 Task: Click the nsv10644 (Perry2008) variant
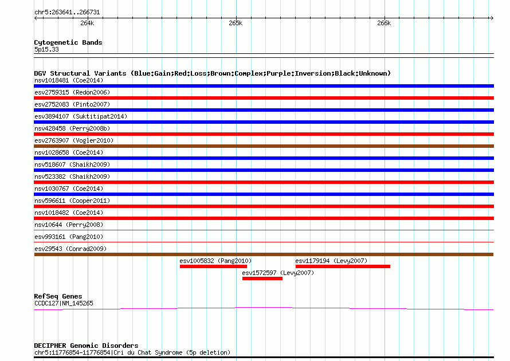(x=264, y=230)
